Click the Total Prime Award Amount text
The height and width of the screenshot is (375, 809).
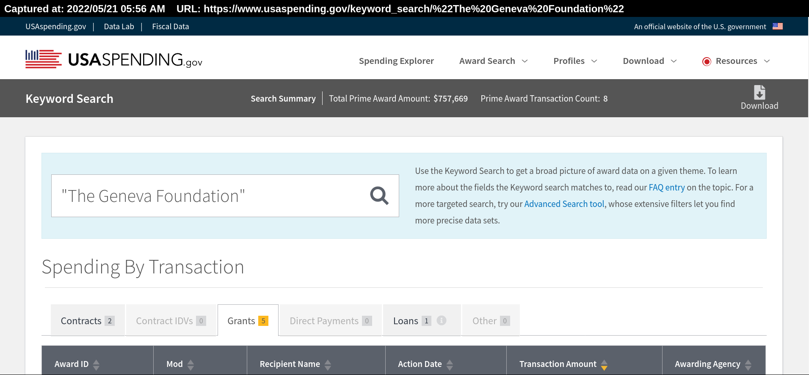point(398,99)
